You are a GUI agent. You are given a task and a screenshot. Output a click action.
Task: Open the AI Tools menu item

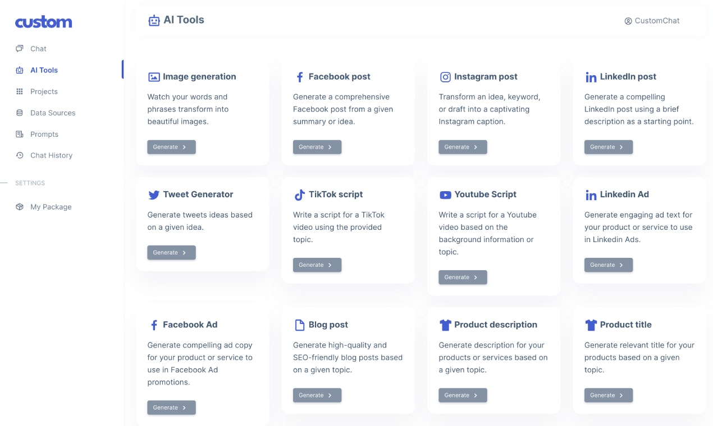click(44, 70)
